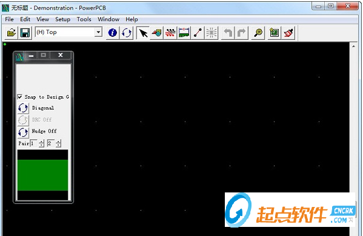The image size is (363, 236).
Task: Click the vertical scrollbar up arrow
Action: click(353, 47)
